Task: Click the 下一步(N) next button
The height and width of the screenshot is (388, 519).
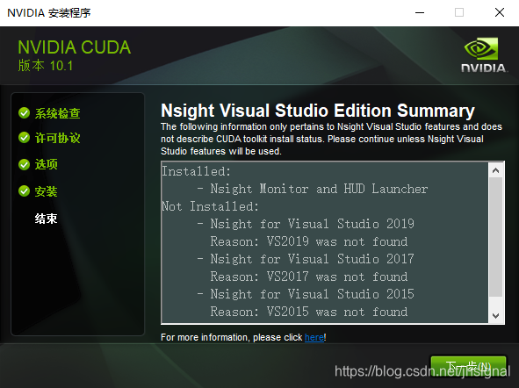Action: (x=468, y=367)
